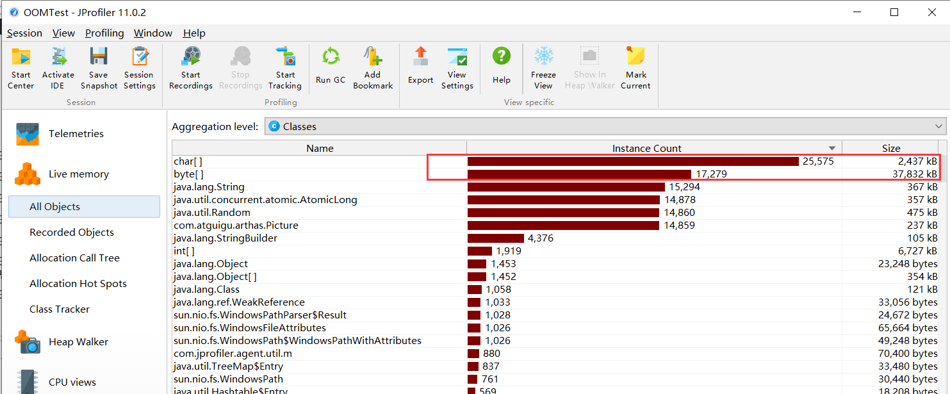Viewport: 950px width, 394px height.
Task: Select sun.nio.fs.WindowsFileAttributes row
Action: click(555, 328)
